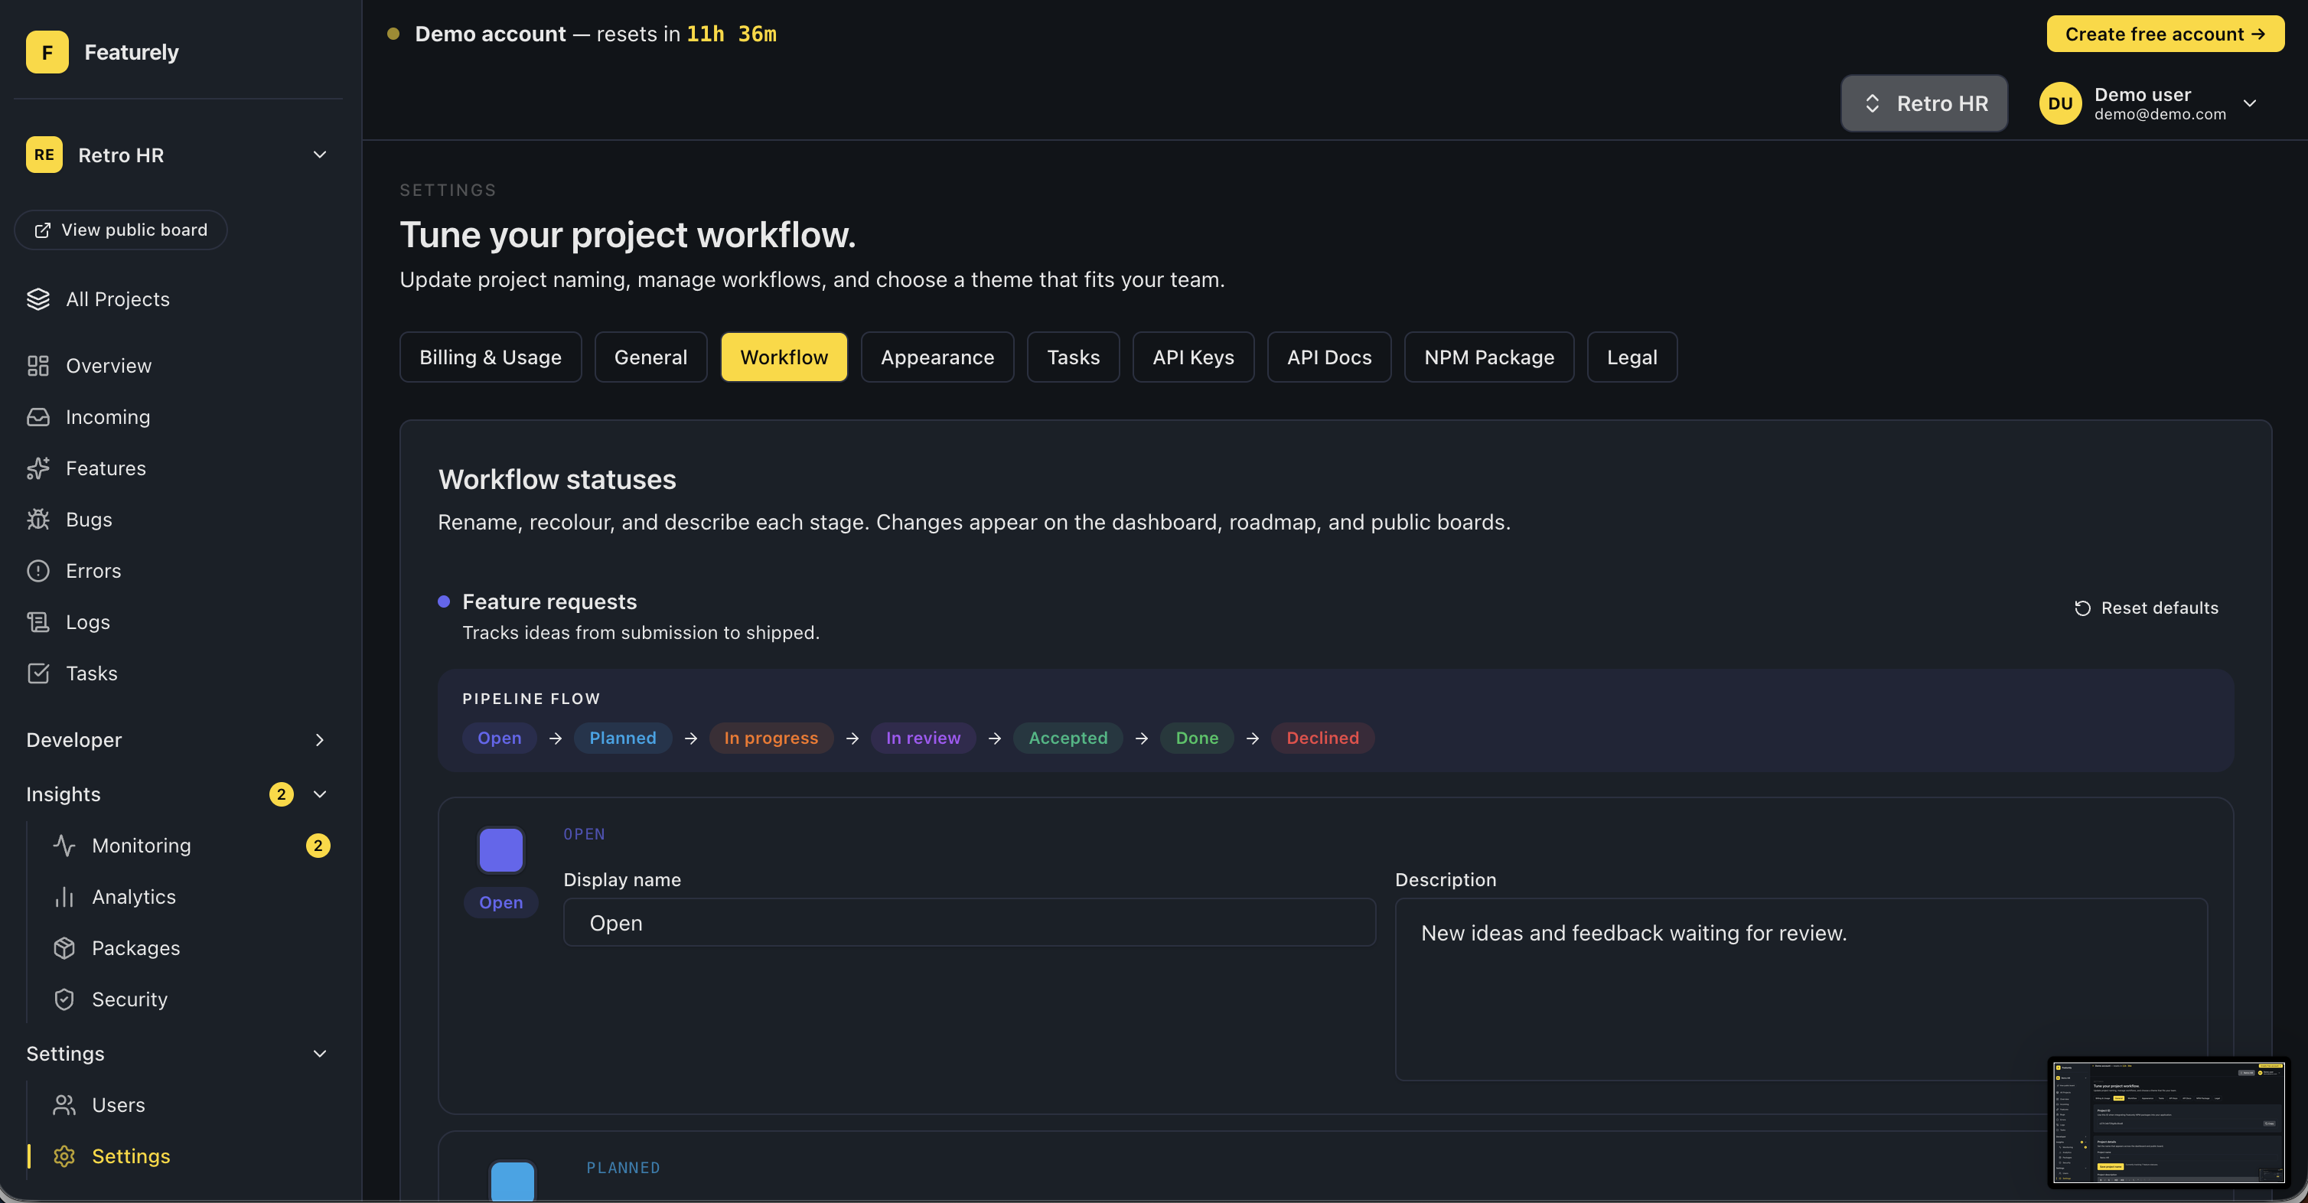
Task: Open the View public board link
Action: (x=121, y=230)
